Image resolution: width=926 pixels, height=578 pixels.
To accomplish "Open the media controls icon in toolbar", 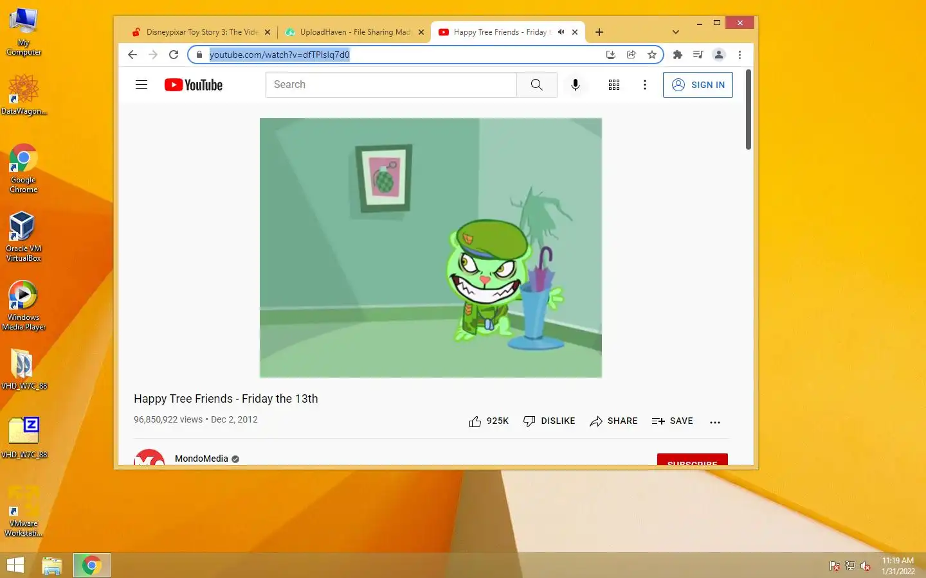I will click(698, 55).
